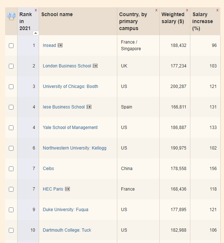Image resolution: width=224 pixels, height=243 pixels.
Task: Click the China country cell
Action: tap(127, 169)
